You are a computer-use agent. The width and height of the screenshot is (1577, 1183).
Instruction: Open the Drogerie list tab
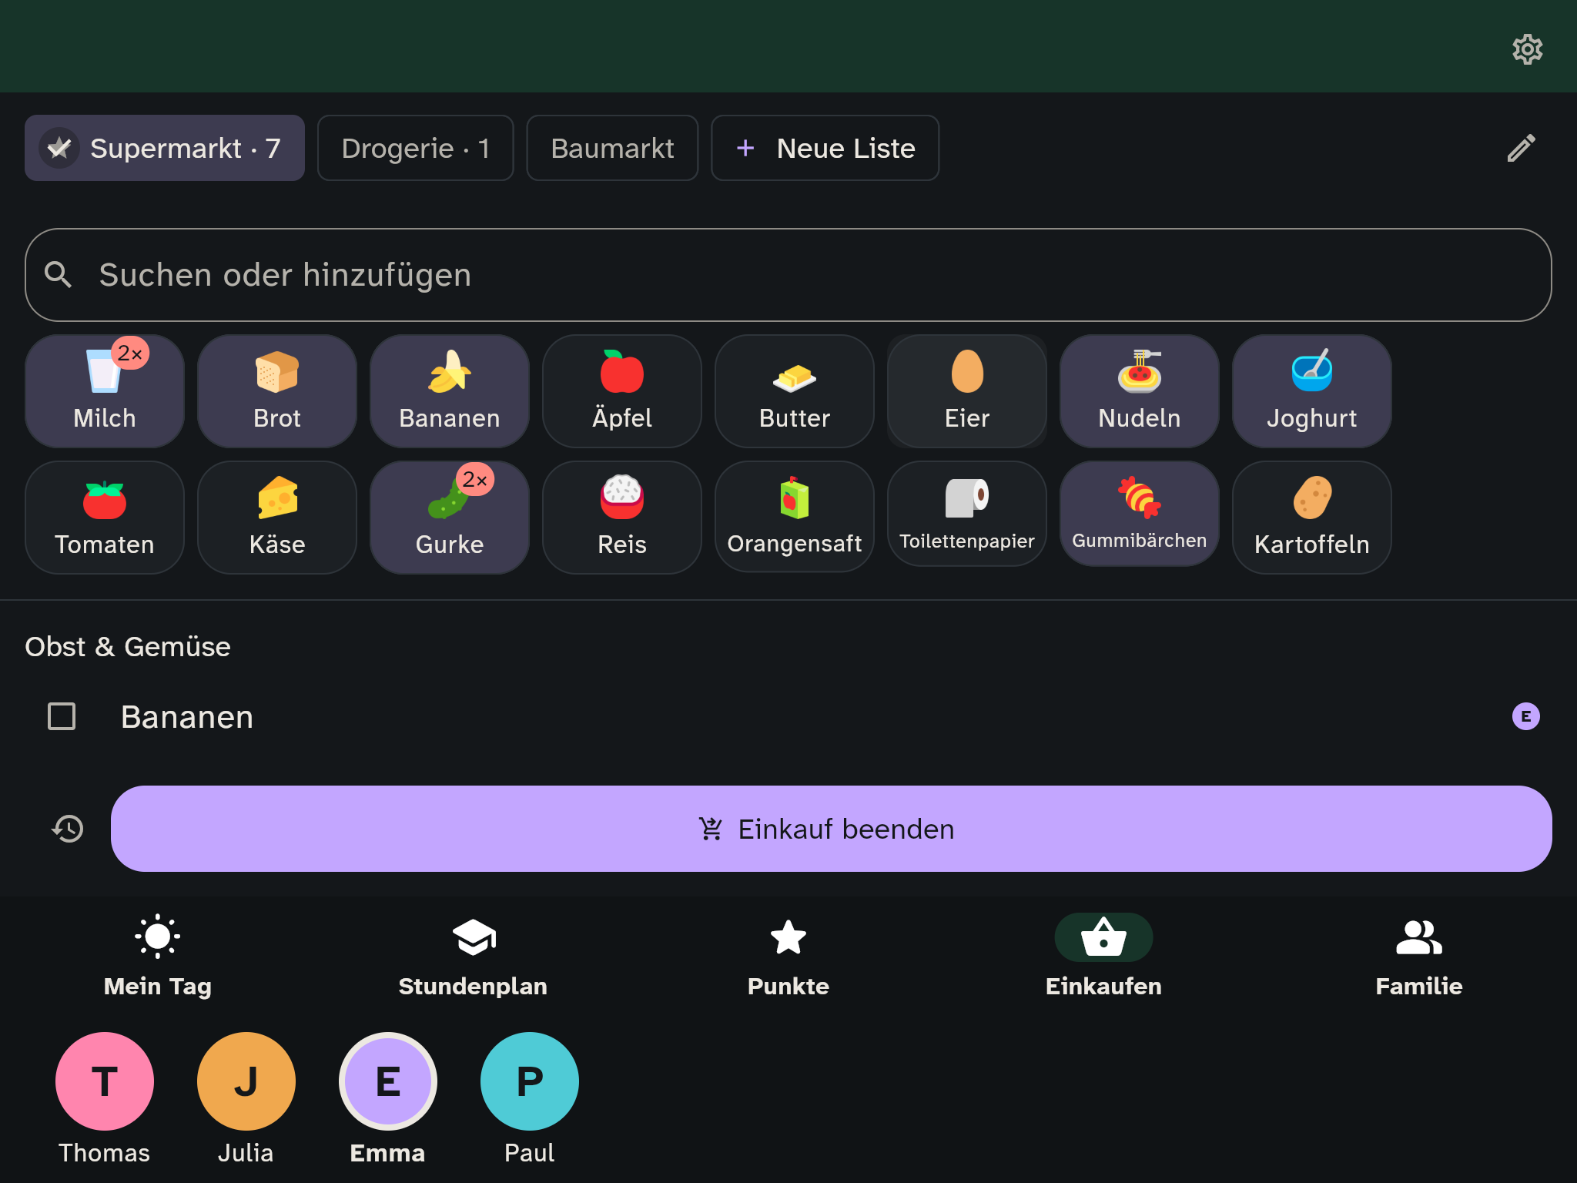tap(416, 148)
